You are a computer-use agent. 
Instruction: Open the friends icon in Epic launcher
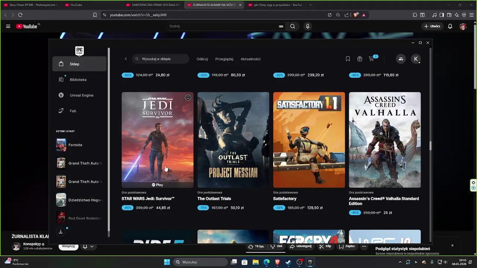(401, 59)
